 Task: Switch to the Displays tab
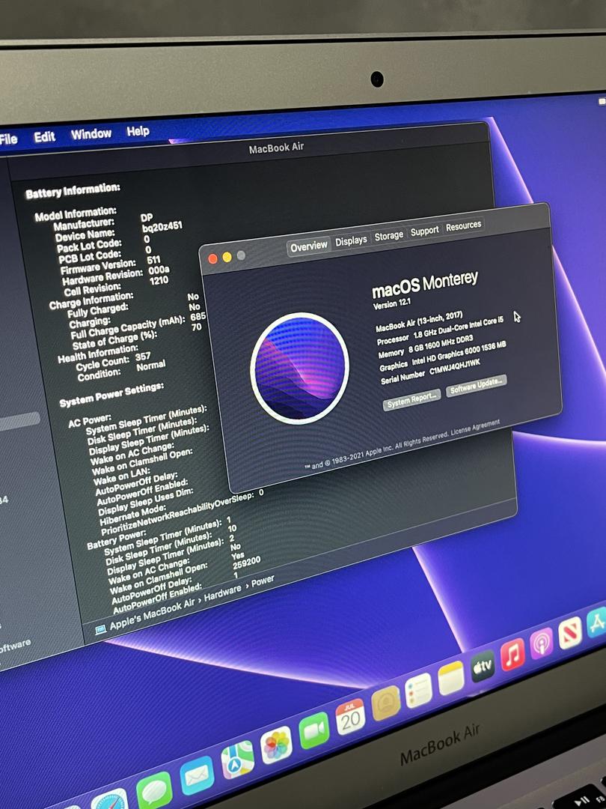tap(351, 240)
